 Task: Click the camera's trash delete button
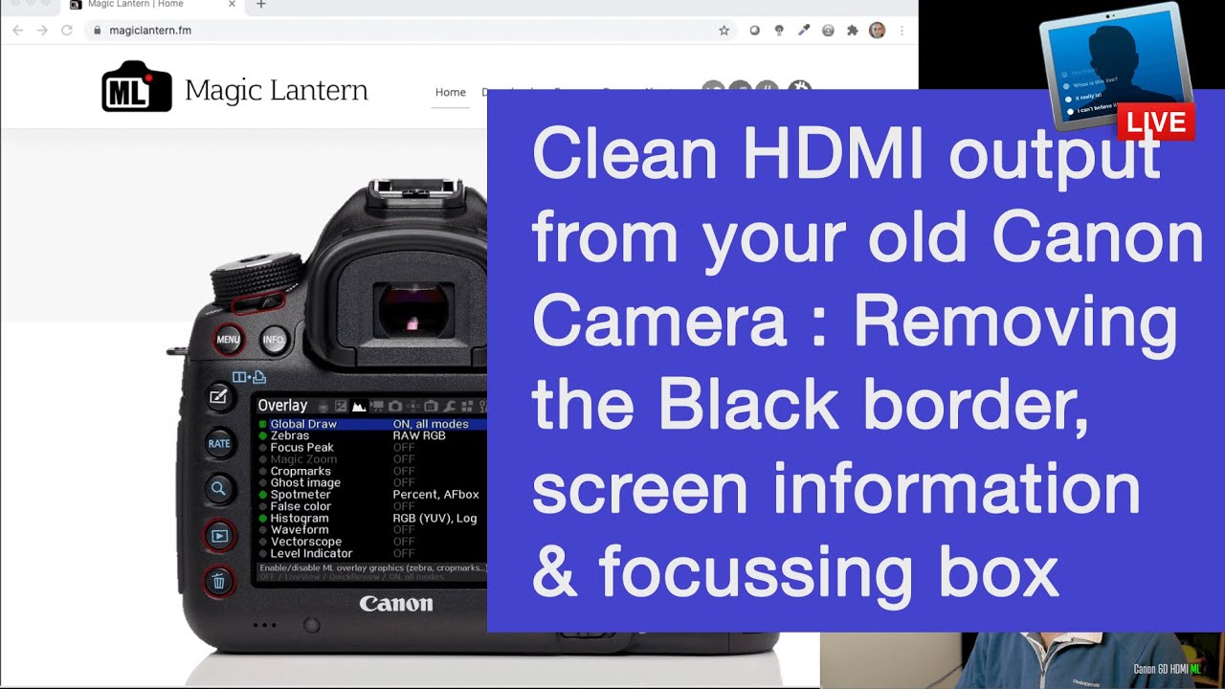point(218,581)
